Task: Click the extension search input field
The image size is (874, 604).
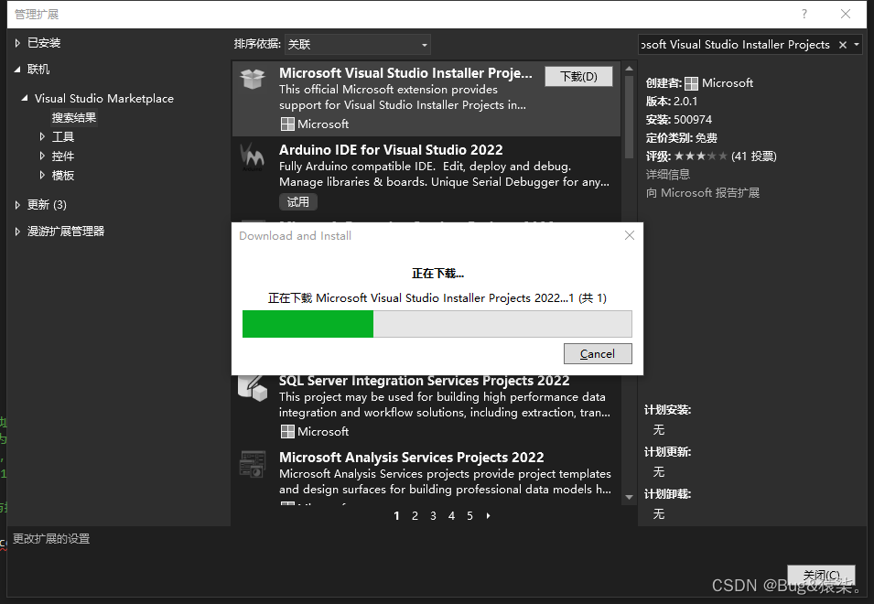Action: (x=736, y=45)
